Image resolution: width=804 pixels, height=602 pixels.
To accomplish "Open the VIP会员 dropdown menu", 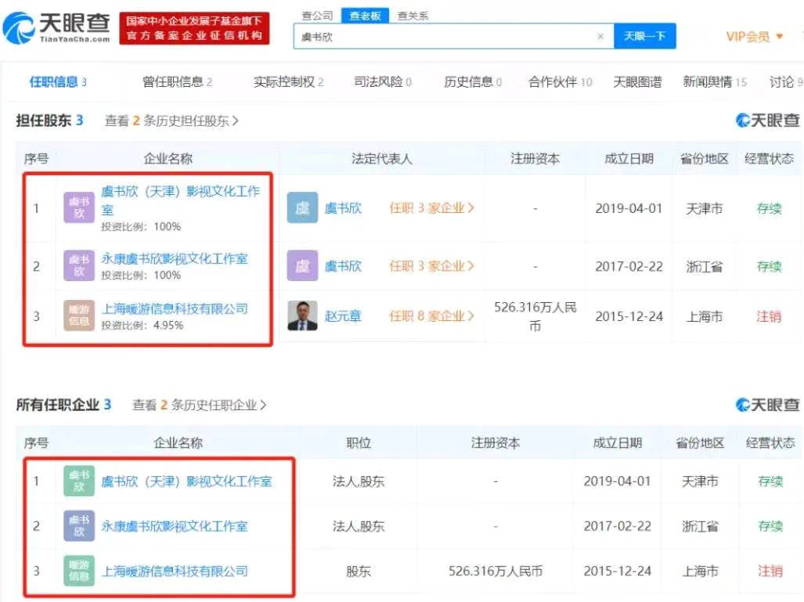I will [754, 37].
